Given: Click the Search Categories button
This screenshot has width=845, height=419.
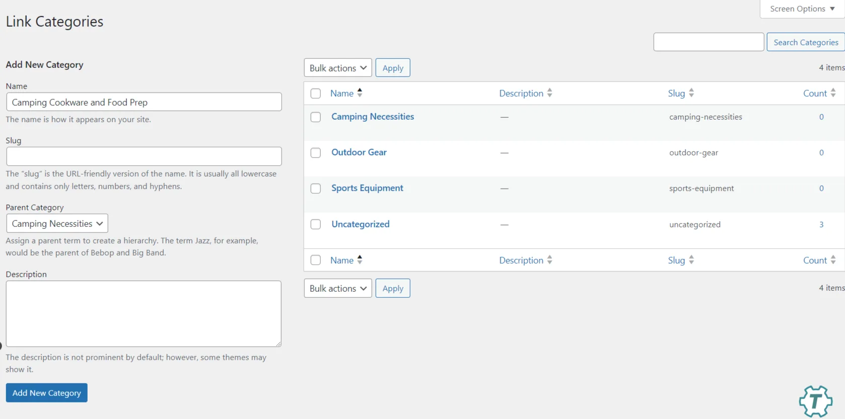Looking at the screenshot, I should pyautogui.click(x=805, y=42).
